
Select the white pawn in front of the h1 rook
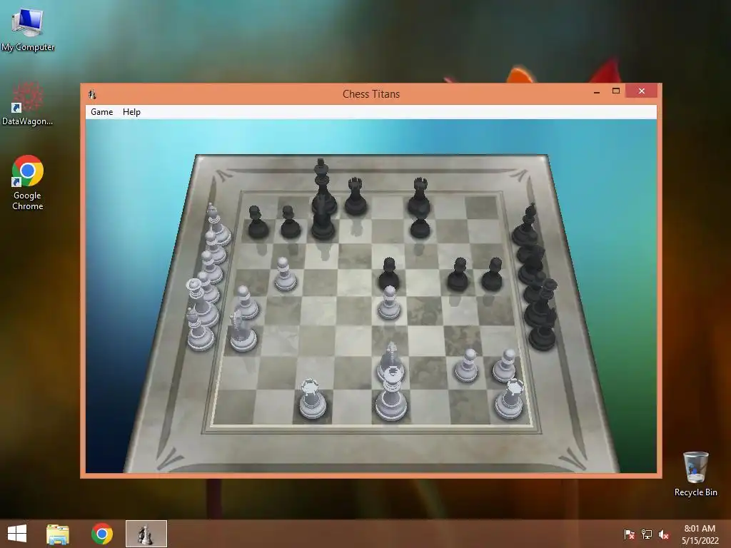pos(505,366)
